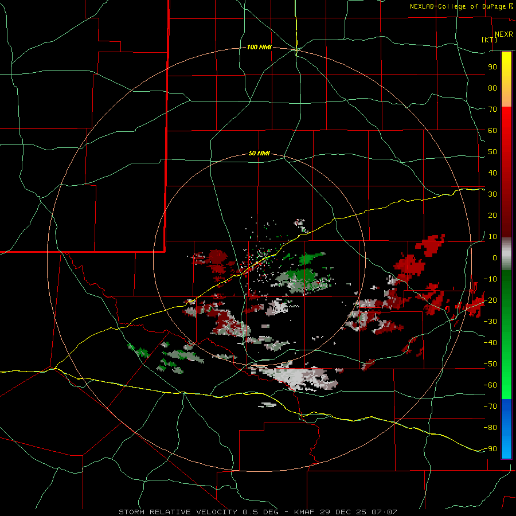
Task: Select the -90 scale value
Action: click(490, 449)
